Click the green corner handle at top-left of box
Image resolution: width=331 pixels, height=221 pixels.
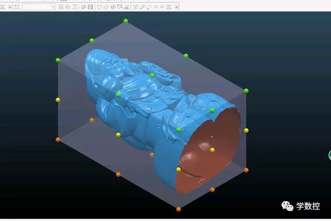pyautogui.click(x=58, y=60)
